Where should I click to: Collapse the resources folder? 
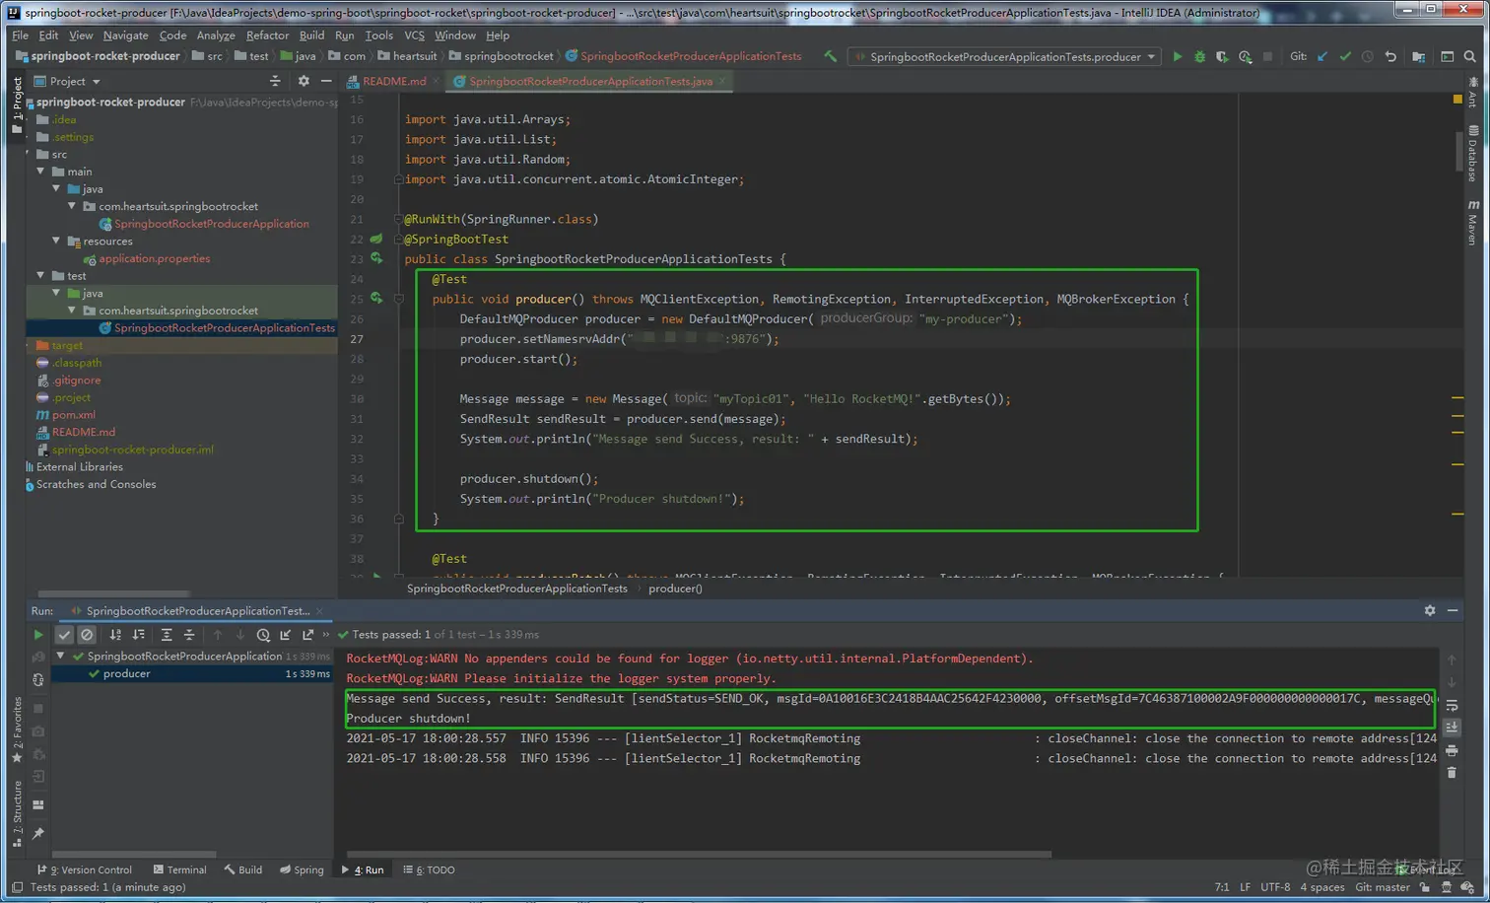click(x=56, y=241)
